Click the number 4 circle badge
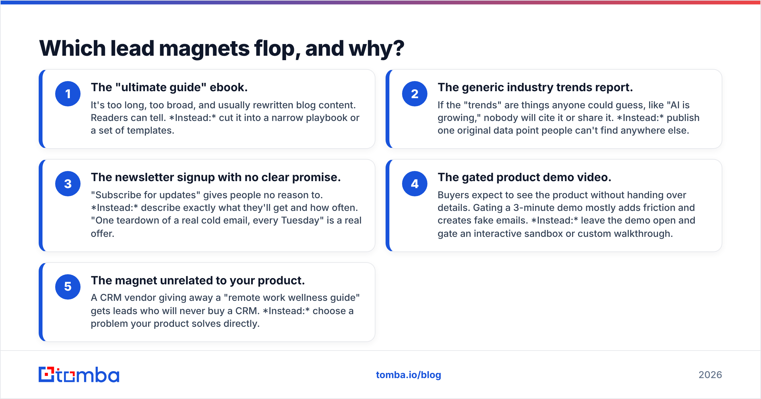The height and width of the screenshot is (399, 761). tap(415, 184)
